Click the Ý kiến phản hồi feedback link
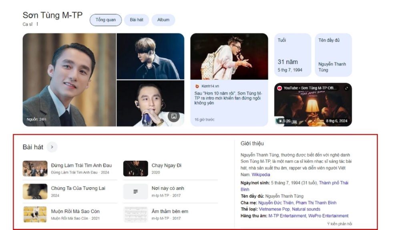410x230 pixels. pos(340,224)
